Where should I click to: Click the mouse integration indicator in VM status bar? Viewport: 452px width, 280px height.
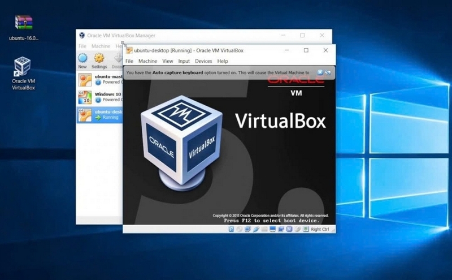[298, 229]
